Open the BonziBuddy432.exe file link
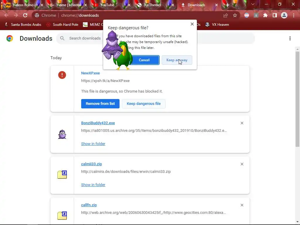This screenshot has width=300, height=225. tap(98, 123)
